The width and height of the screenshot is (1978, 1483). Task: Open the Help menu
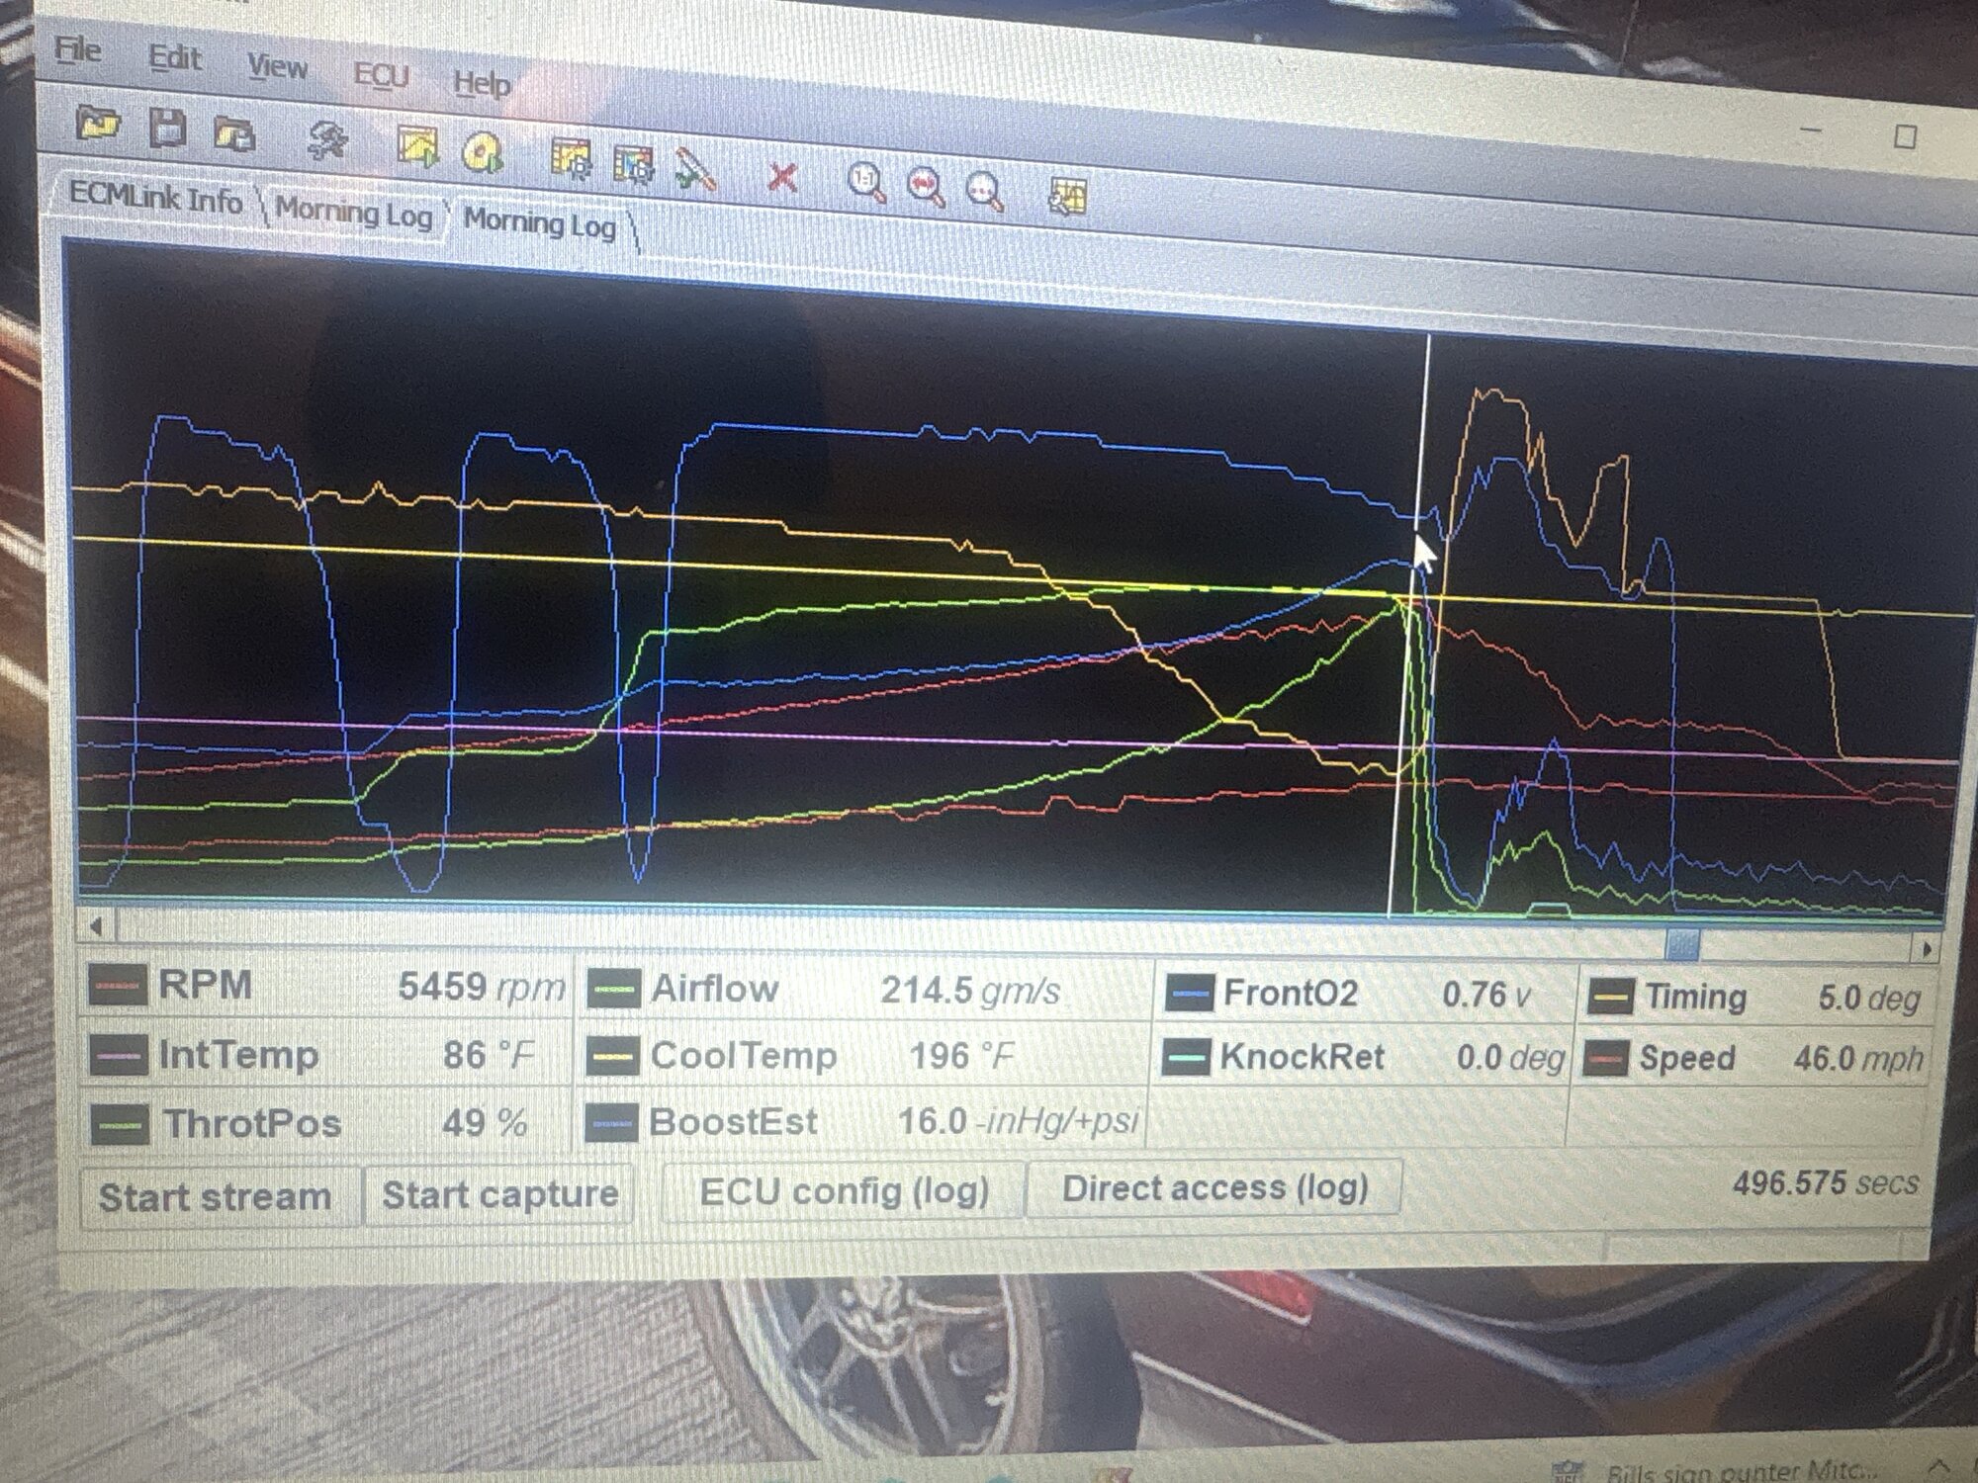[482, 83]
